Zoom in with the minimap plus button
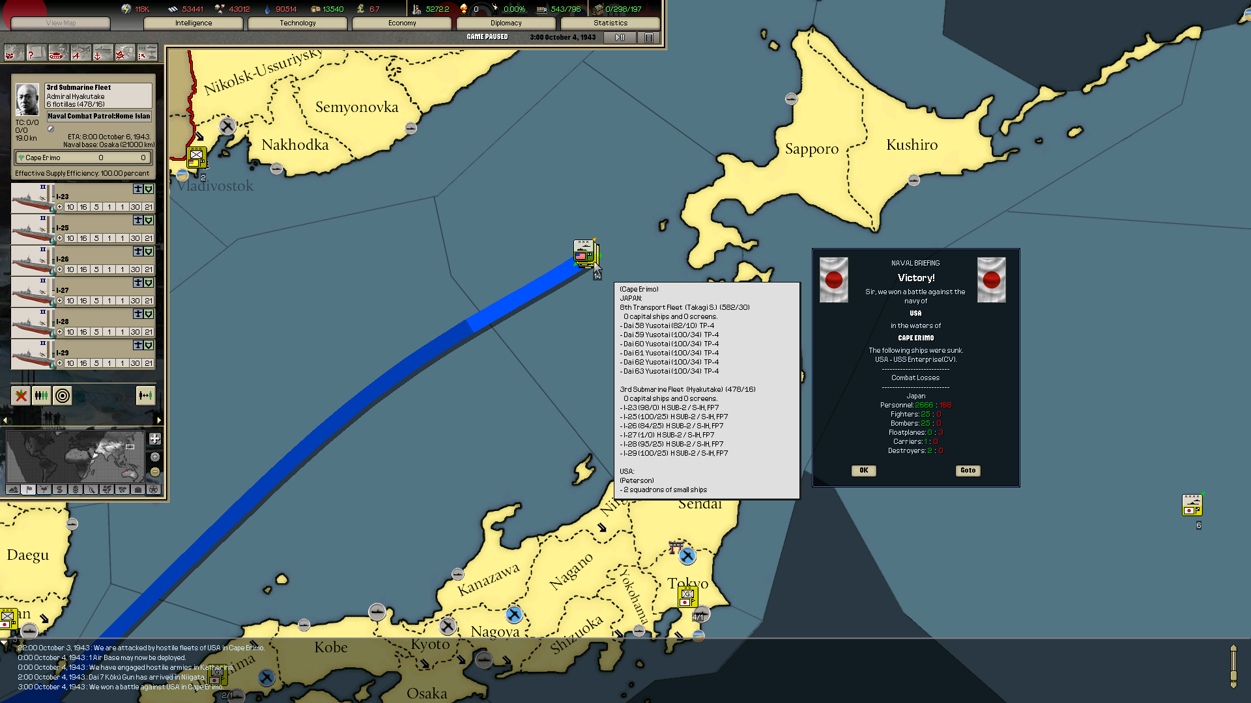This screenshot has width=1251, height=703. click(155, 457)
